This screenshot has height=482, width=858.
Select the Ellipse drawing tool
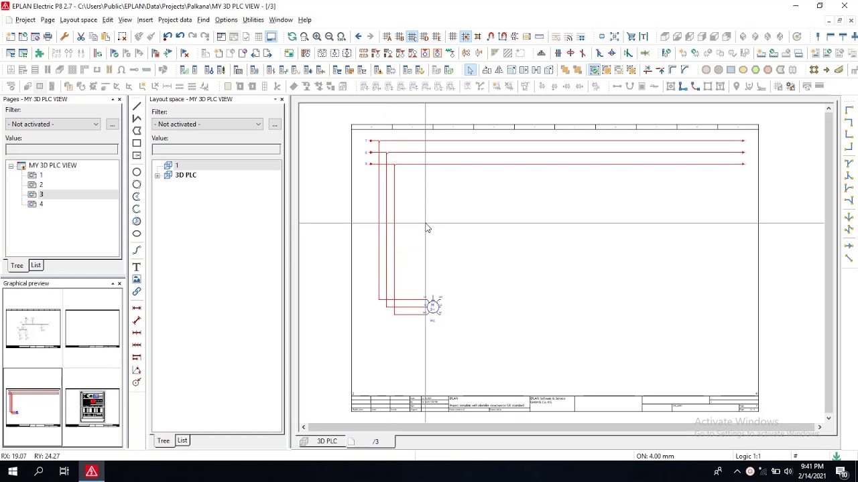[137, 234]
